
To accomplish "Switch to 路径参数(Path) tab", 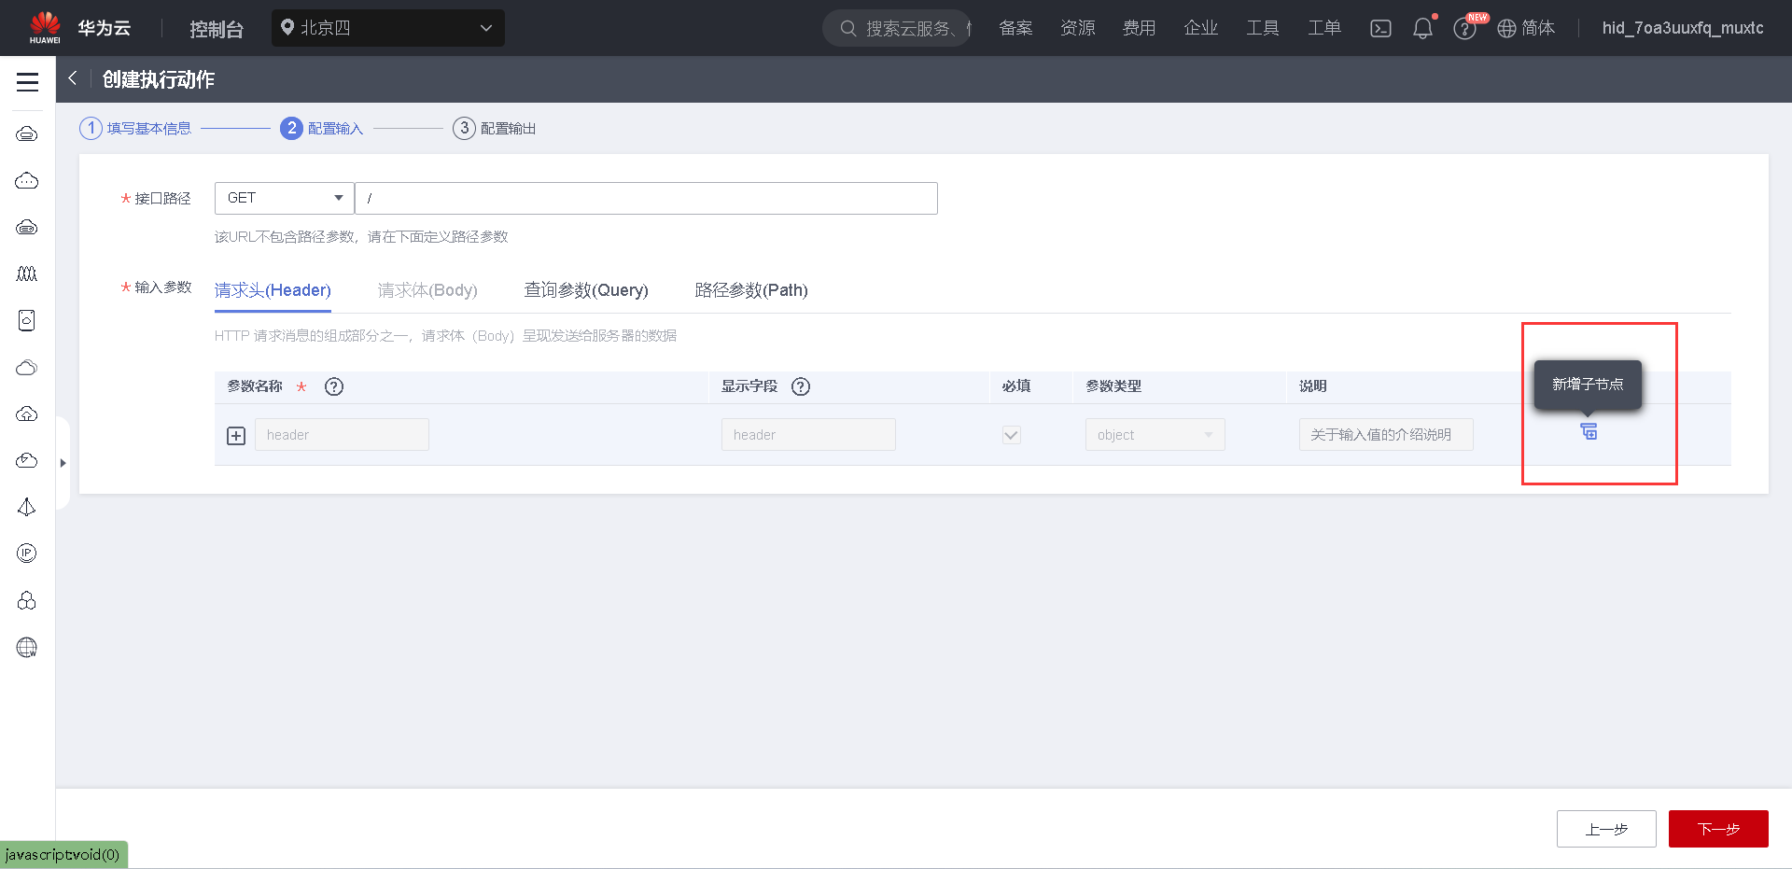I will pos(751,290).
